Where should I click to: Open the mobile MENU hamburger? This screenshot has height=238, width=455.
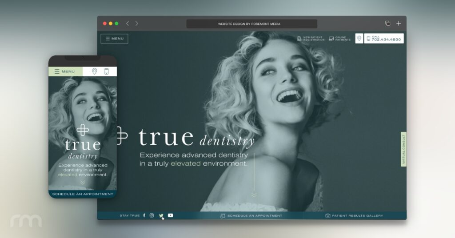point(65,71)
